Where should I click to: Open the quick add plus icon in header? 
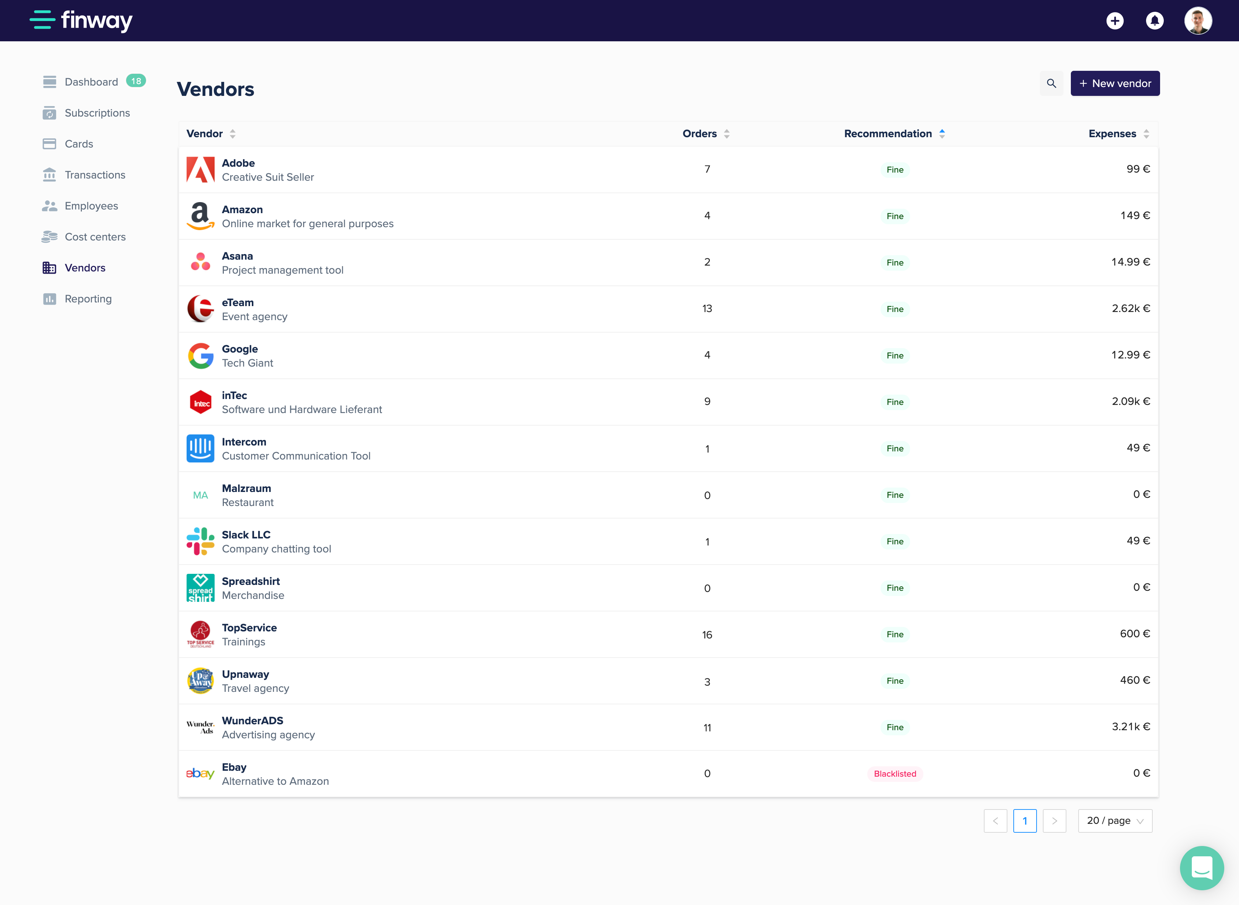tap(1115, 21)
